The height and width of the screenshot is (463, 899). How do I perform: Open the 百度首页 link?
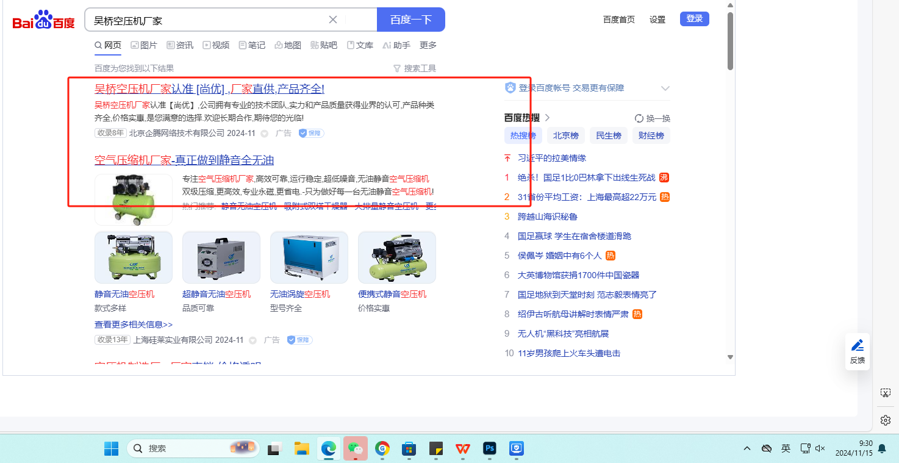(x=619, y=20)
